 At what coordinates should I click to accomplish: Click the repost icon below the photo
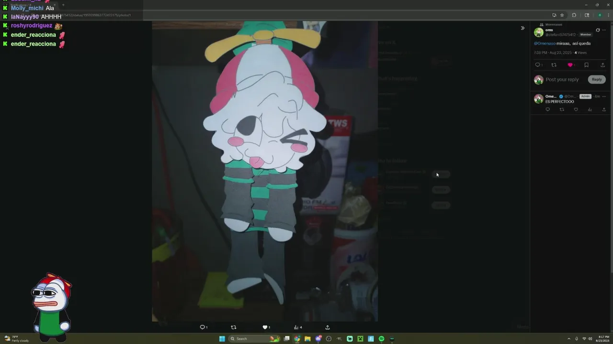pyautogui.click(x=234, y=327)
